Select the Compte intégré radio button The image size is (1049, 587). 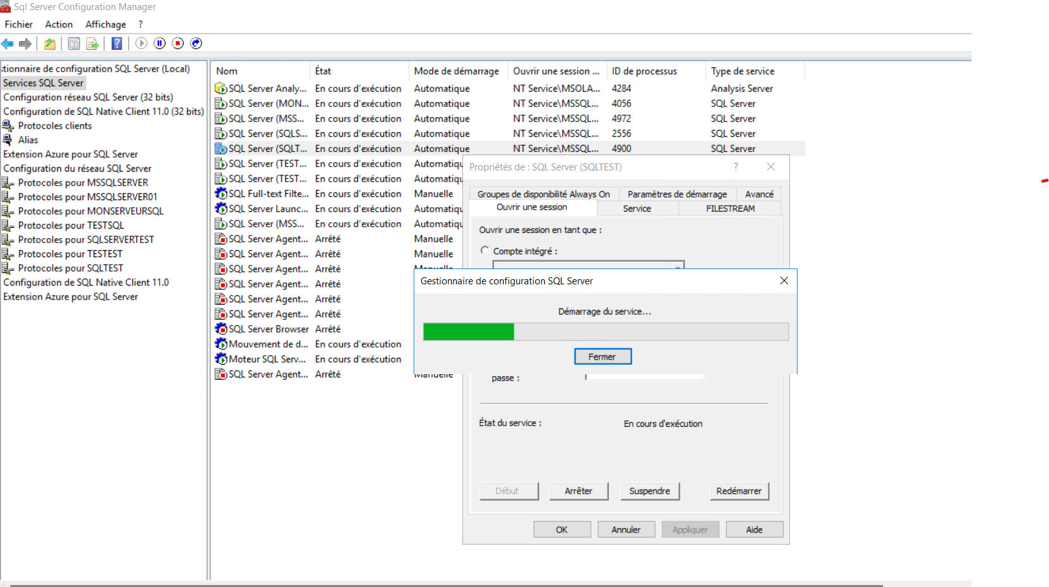click(485, 251)
